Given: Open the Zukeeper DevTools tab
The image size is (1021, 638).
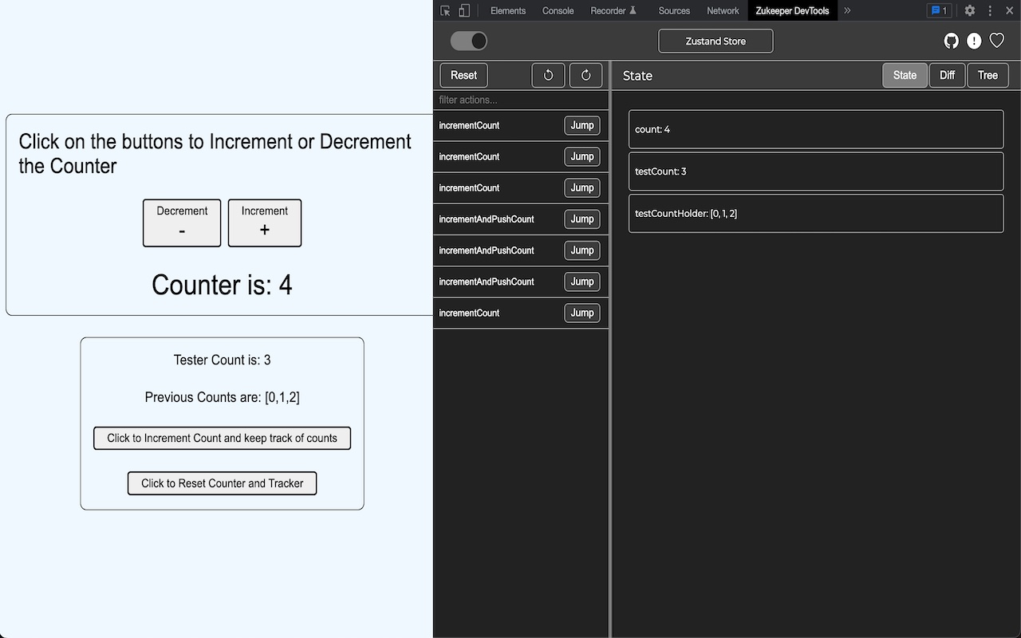Looking at the screenshot, I should [x=792, y=10].
